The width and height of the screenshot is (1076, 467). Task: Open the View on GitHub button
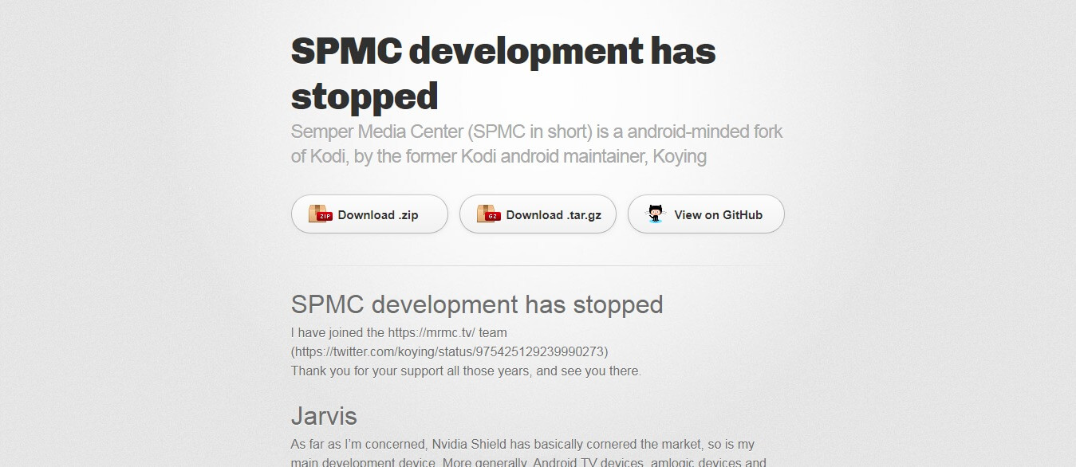click(x=706, y=214)
